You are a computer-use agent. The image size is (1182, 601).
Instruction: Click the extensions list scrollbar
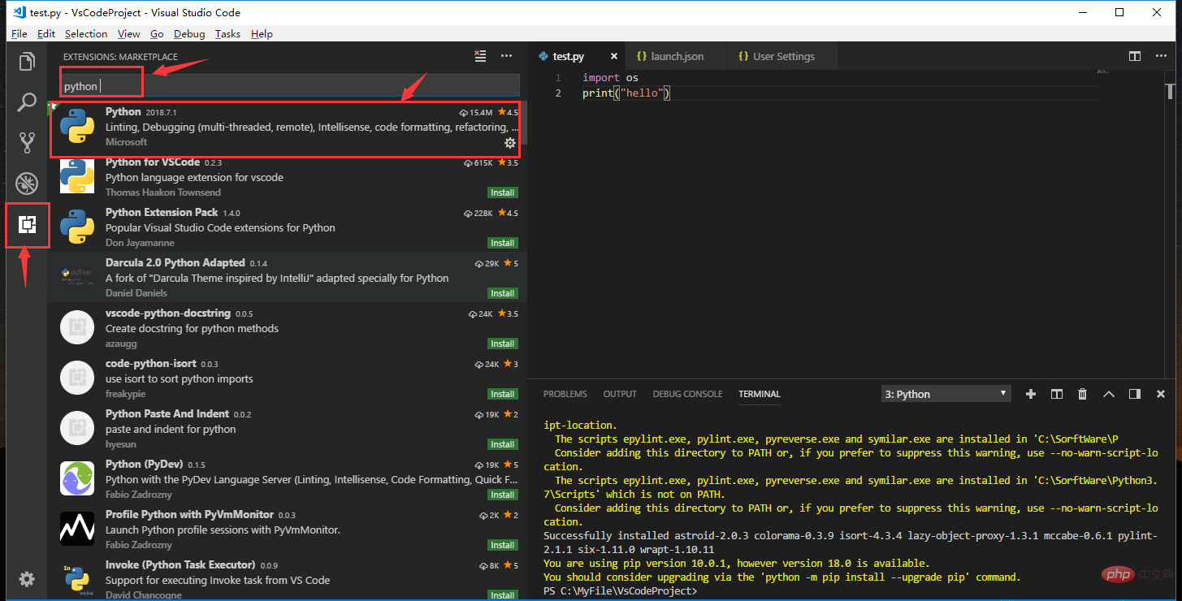523,122
